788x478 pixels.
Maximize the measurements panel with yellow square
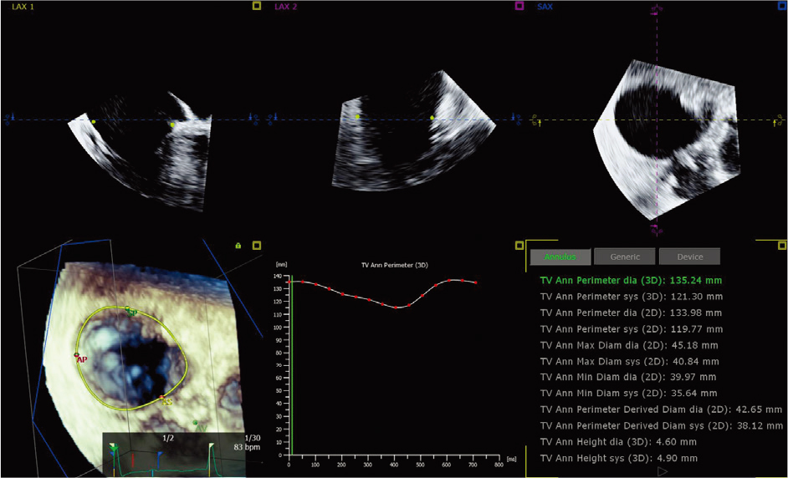(x=780, y=245)
